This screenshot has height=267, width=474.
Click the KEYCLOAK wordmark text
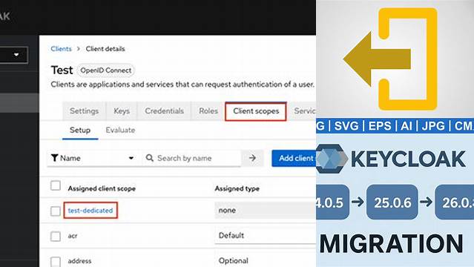pyautogui.click(x=408, y=159)
